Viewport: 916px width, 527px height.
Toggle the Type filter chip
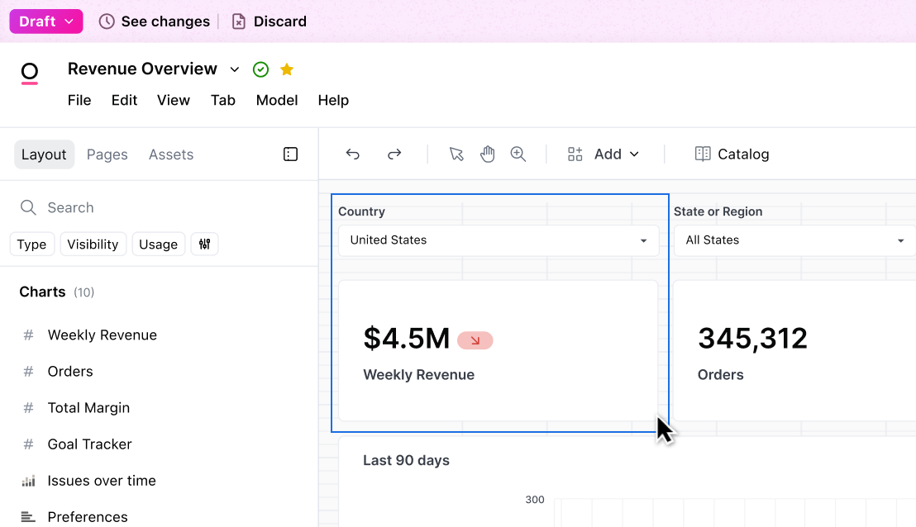coord(31,244)
